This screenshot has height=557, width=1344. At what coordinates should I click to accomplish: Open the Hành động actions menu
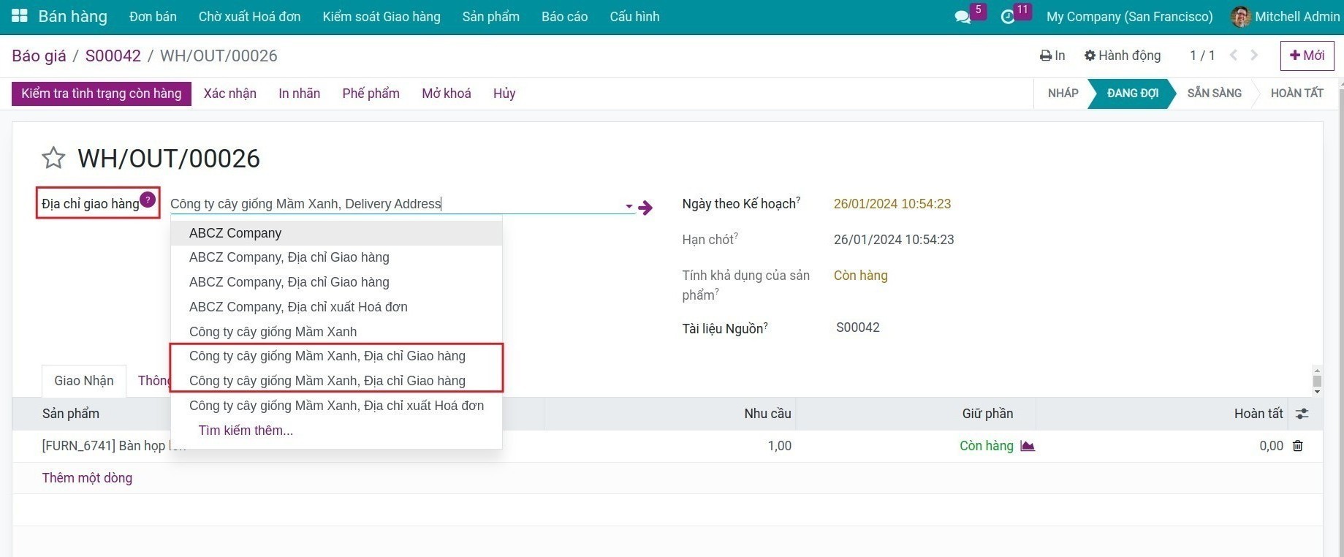coord(1122,56)
